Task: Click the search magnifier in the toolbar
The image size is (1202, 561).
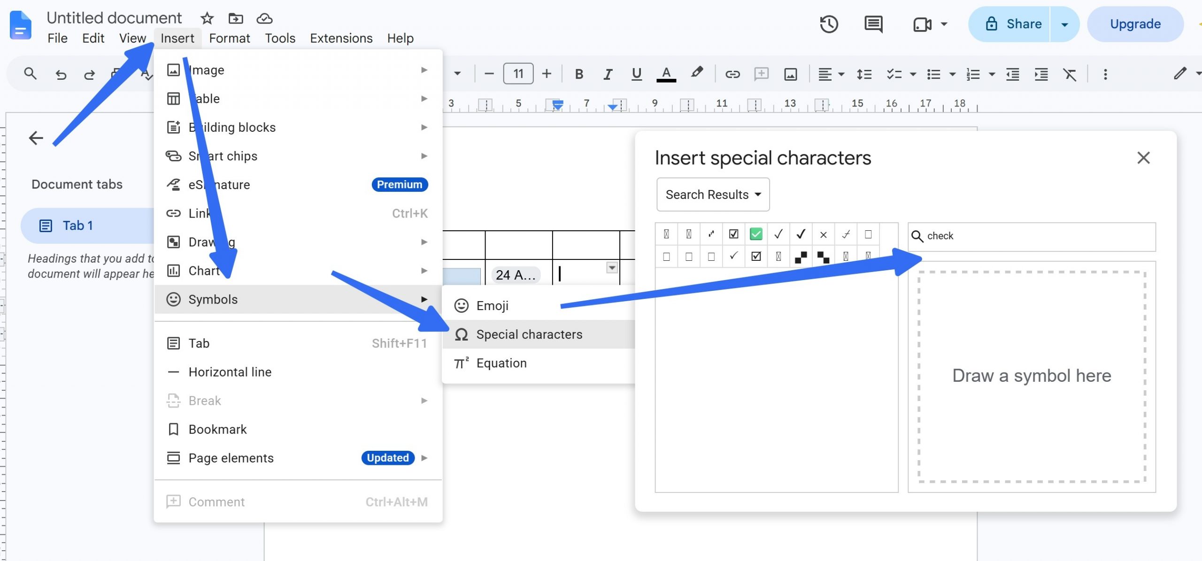Action: pos(30,74)
